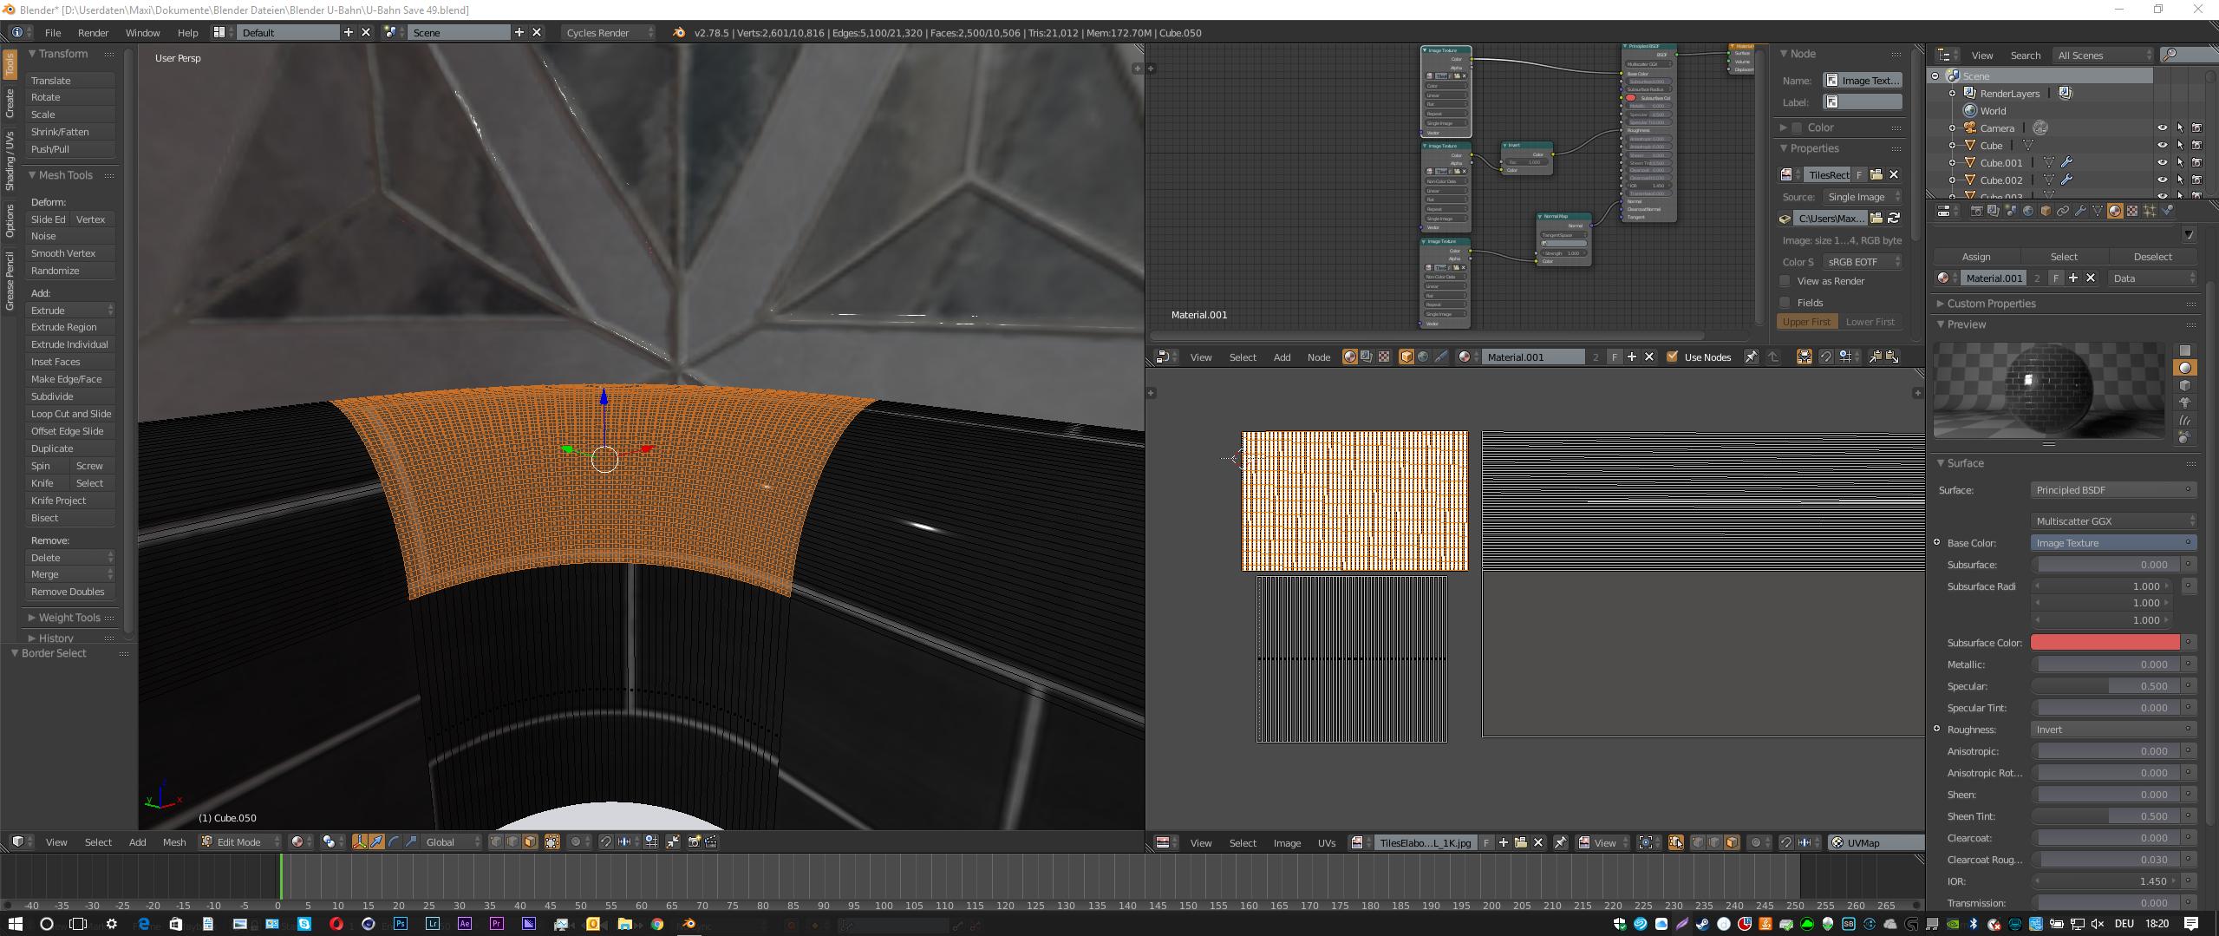Viewport: 2219px width, 936px height.
Task: Copy selected nodes to clipboard icon
Action: pos(1875,357)
